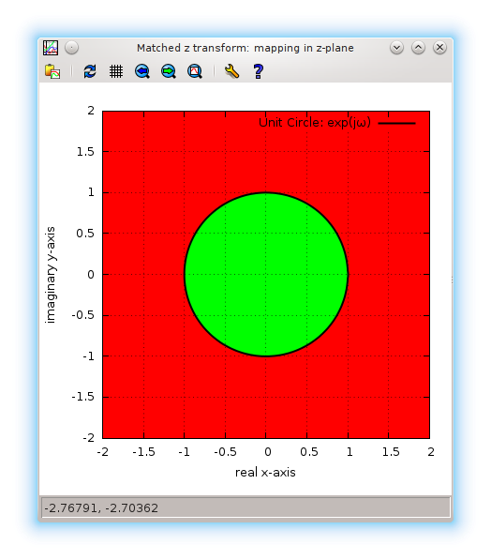491x560 pixels.
Task: Copy the plot to clipboard
Action: click(x=52, y=71)
